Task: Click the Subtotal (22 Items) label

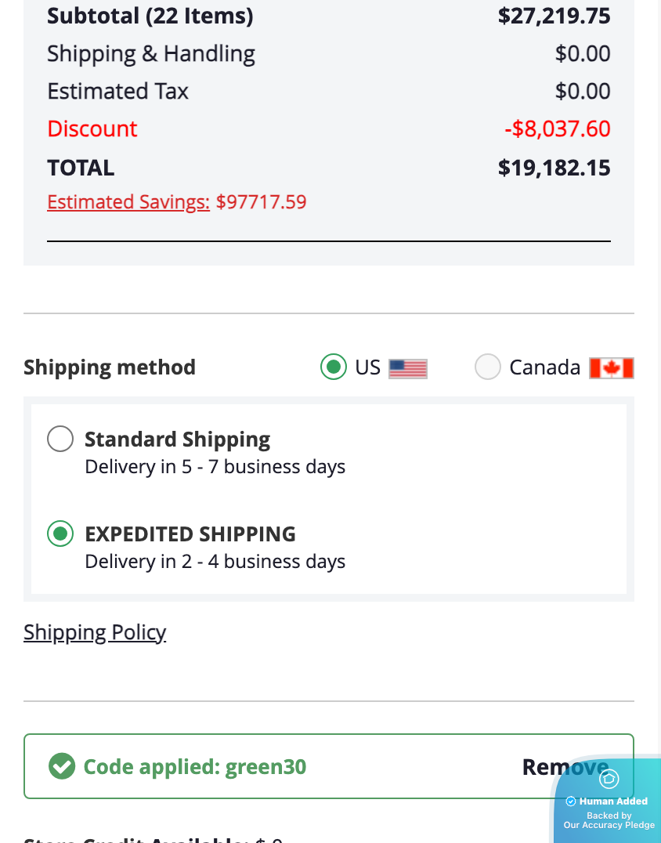Action: 150,16
